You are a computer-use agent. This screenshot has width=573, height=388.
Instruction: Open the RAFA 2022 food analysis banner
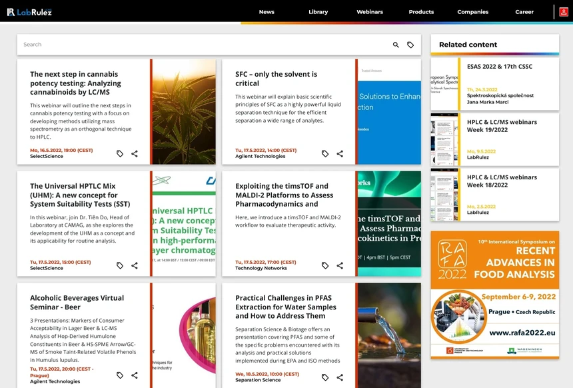(x=495, y=295)
